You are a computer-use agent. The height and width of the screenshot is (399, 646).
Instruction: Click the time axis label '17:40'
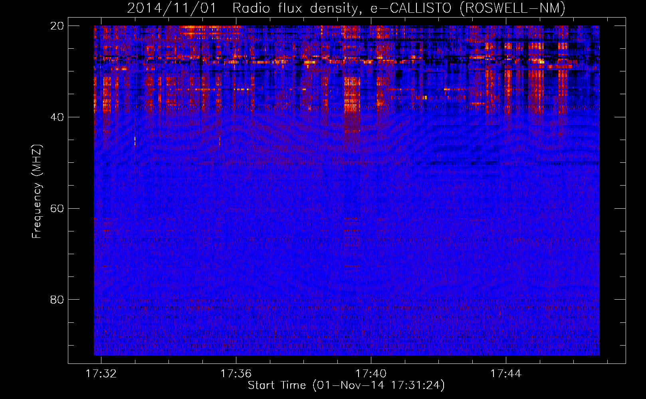tap(371, 373)
